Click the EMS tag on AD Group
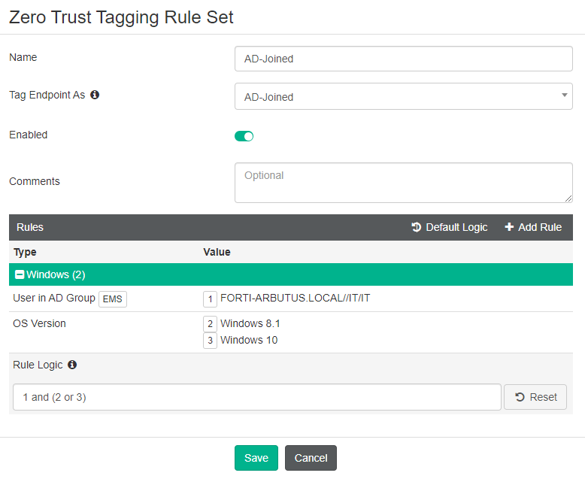 113,299
